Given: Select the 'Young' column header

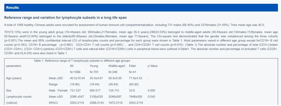Looking at the screenshot, I should (x=94, y=66).
